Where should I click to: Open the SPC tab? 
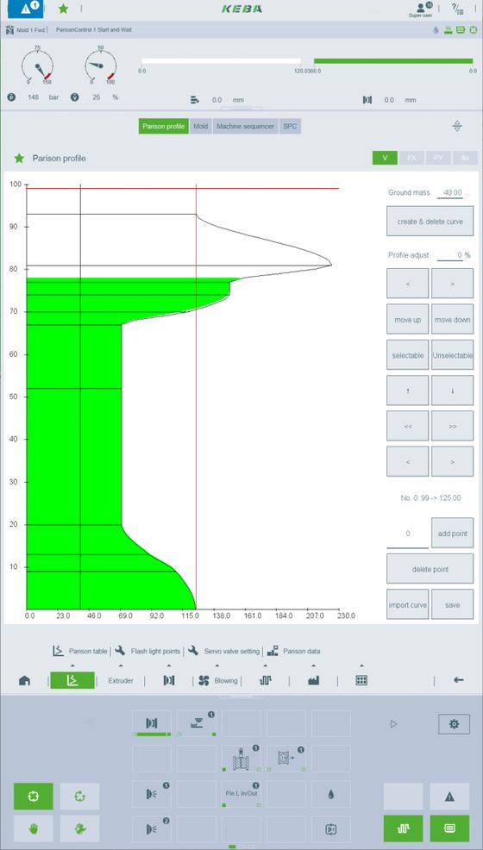point(290,127)
